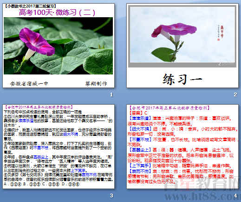Click the flower image on slide 2

(x=182, y=36)
